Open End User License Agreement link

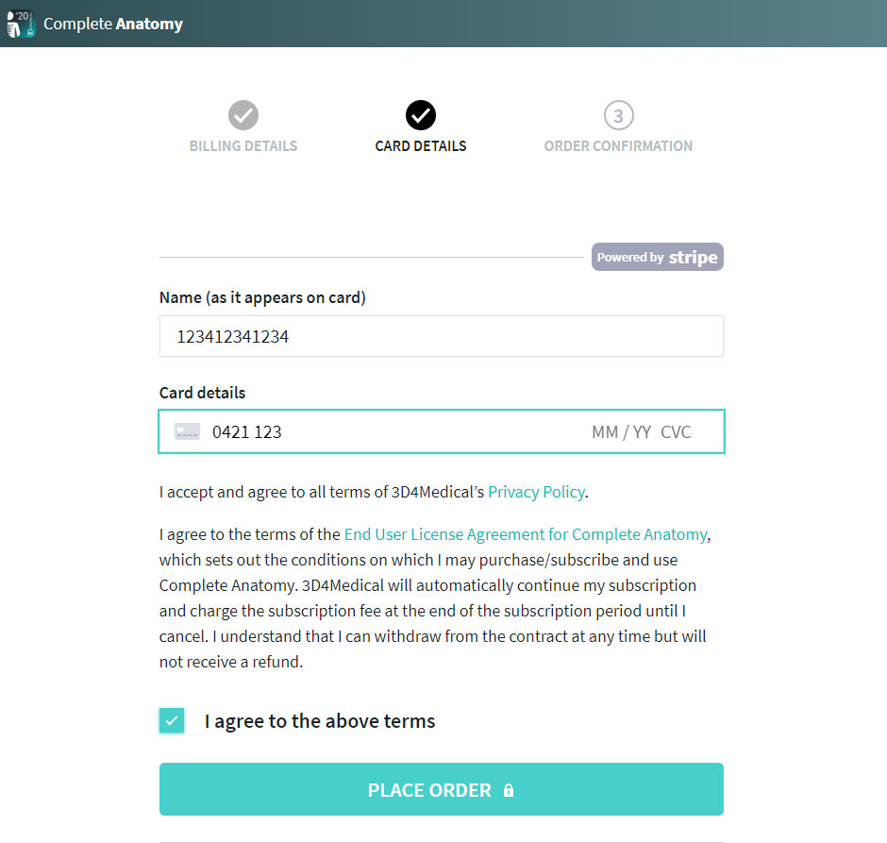[x=526, y=534]
